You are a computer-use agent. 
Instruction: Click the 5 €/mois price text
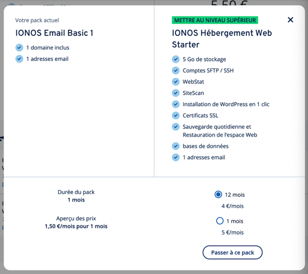pos(233,232)
